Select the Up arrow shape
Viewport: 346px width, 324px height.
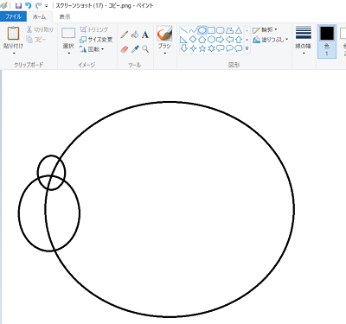[x=239, y=40]
